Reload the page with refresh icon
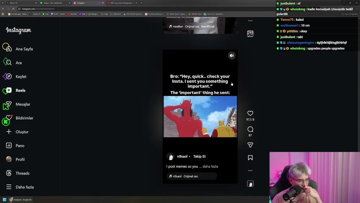 [13, 9]
